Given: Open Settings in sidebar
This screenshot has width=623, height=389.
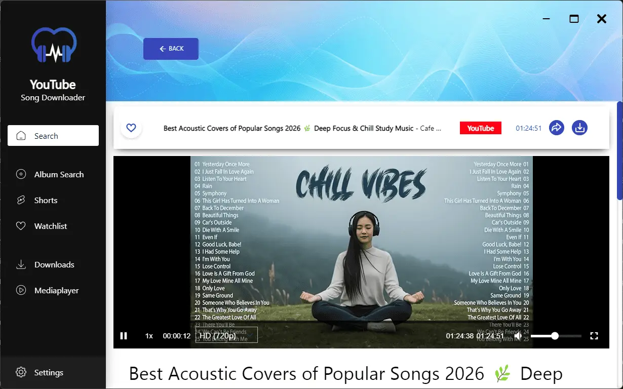Looking at the screenshot, I should pos(53,372).
